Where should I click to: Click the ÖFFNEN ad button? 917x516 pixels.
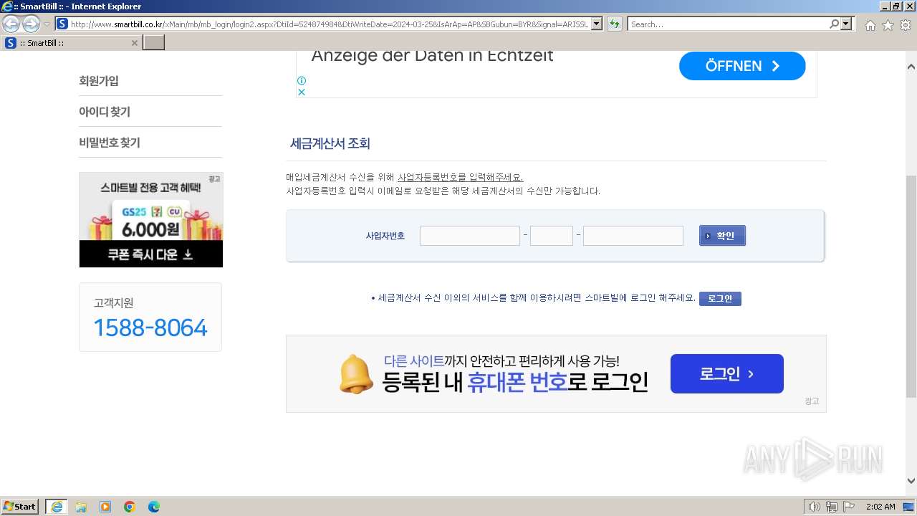coord(742,66)
